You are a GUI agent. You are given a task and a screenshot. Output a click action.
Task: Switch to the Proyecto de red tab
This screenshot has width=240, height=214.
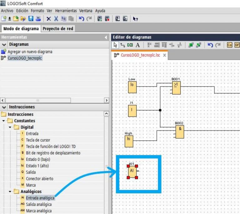pos(58,29)
